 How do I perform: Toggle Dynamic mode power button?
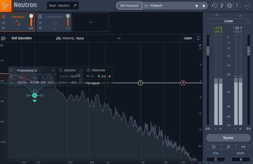pyautogui.click(x=61, y=70)
